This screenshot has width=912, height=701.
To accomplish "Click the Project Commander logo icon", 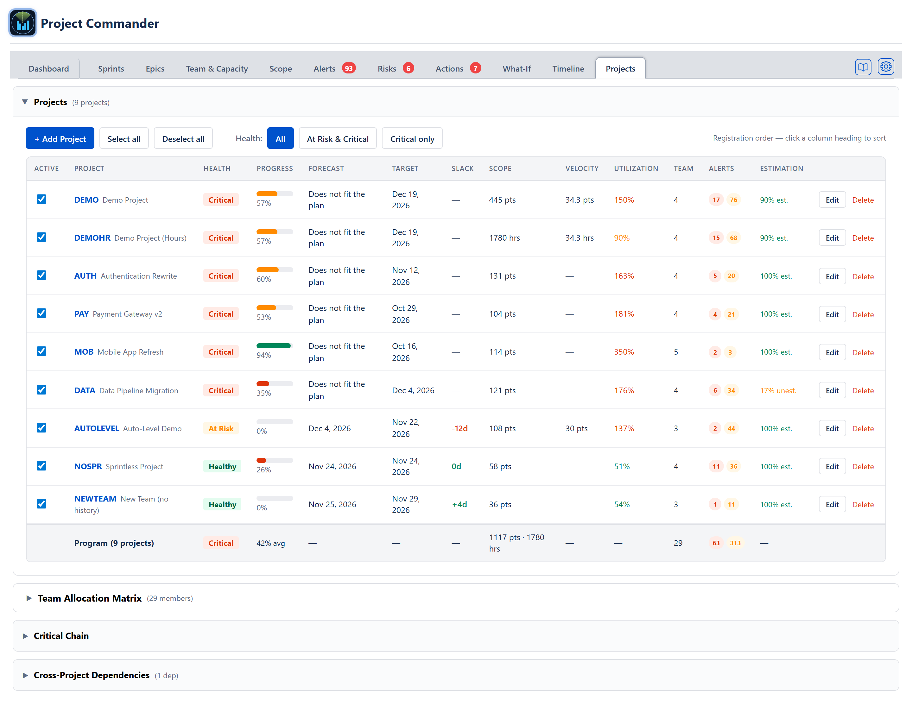I will pyautogui.click(x=22, y=23).
